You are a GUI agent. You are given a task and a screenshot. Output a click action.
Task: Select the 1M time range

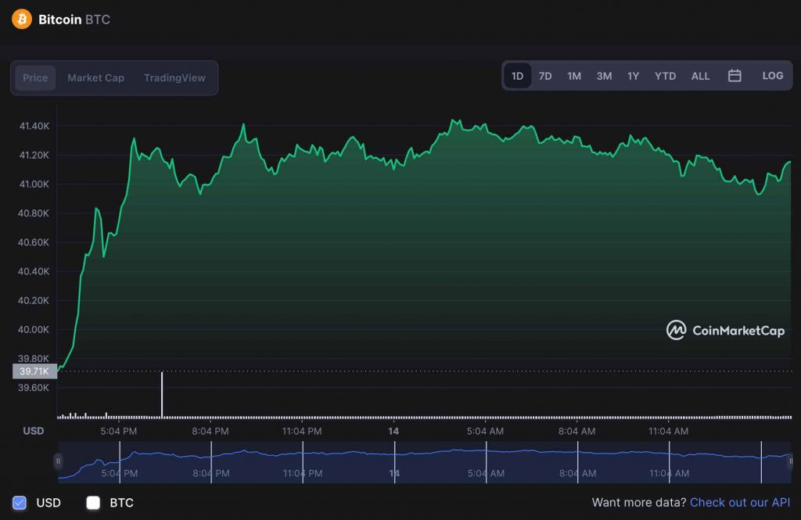click(574, 76)
